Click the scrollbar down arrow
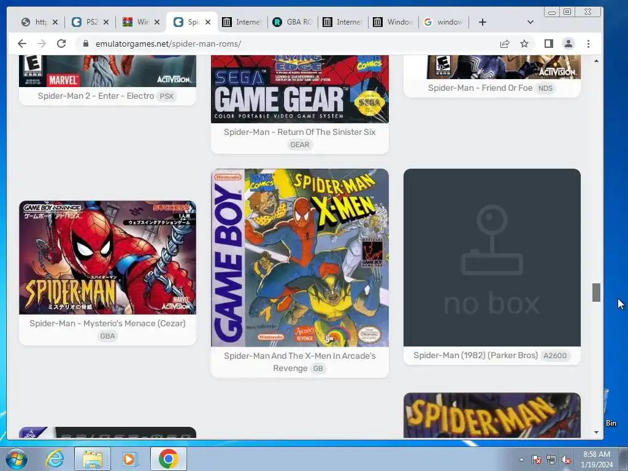Viewport: 628px width, 471px height. click(x=596, y=432)
